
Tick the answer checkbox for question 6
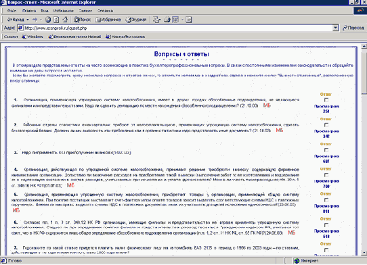click(x=326, y=225)
